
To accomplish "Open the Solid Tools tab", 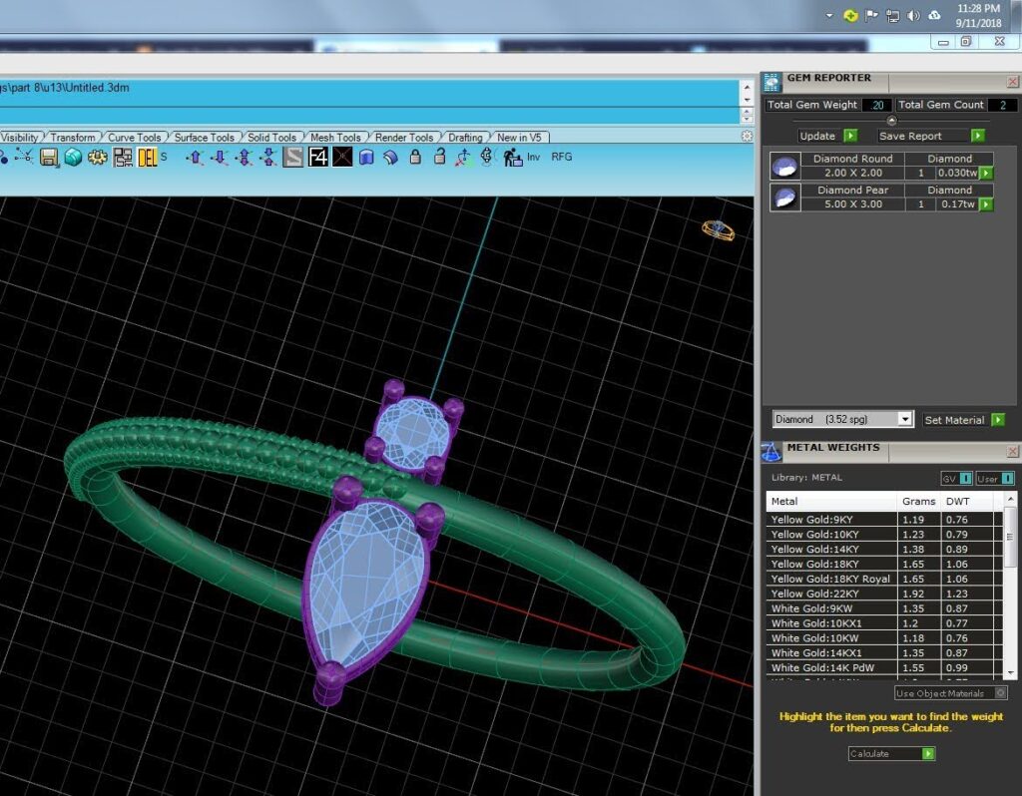I will [271, 138].
